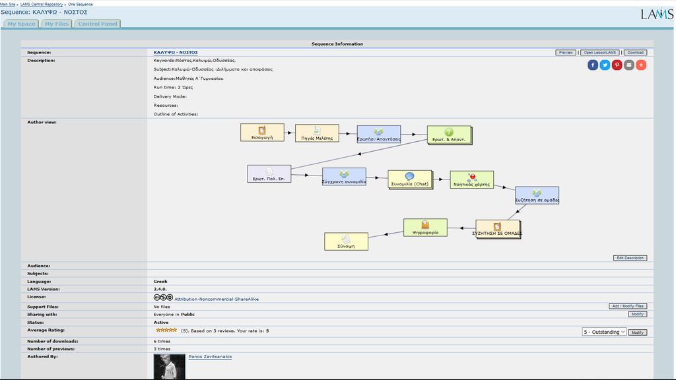Open the Attribution-Noncommercial-ShareAlike license link
Viewport: 676px width, 380px height.
click(x=217, y=299)
